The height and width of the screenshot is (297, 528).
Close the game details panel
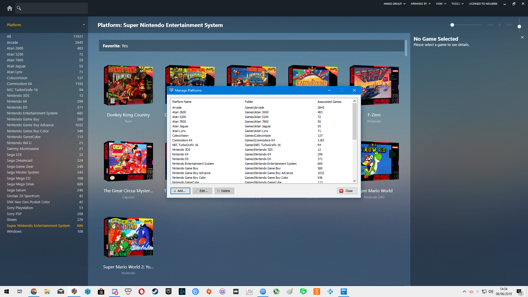[x=522, y=37]
